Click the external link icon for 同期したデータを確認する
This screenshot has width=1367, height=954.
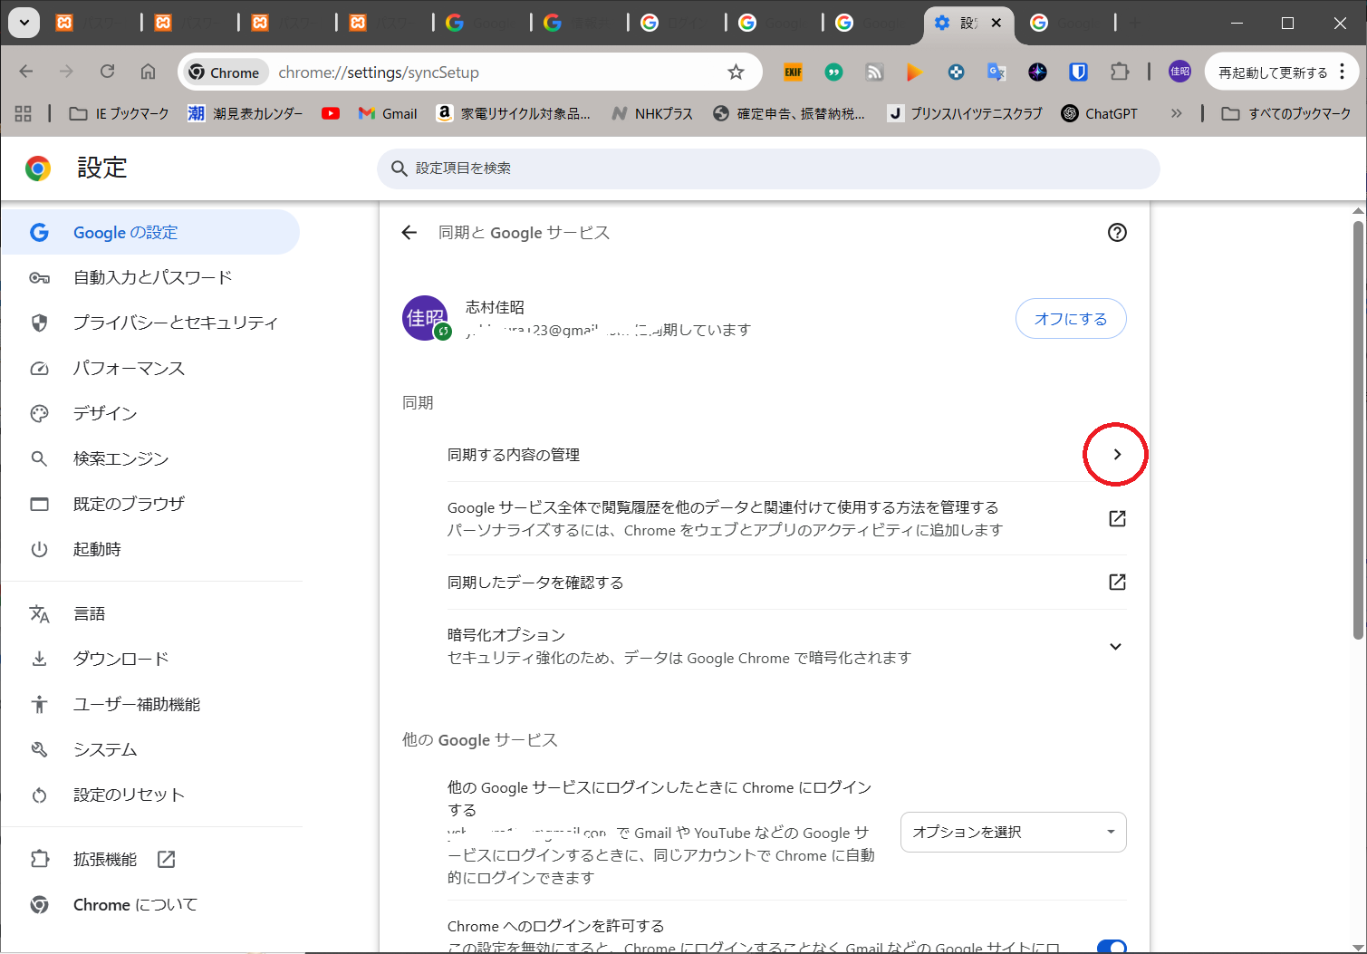(1117, 582)
